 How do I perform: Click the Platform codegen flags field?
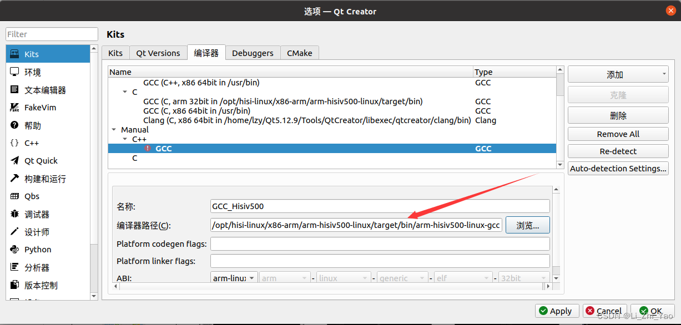click(x=380, y=243)
